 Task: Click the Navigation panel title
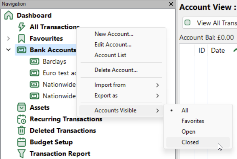click(x=14, y=4)
